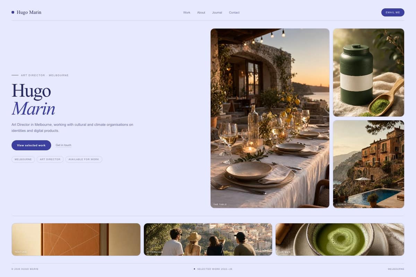Click the Melbourne tag pill
The width and height of the screenshot is (416, 277).
pyautogui.click(x=23, y=159)
